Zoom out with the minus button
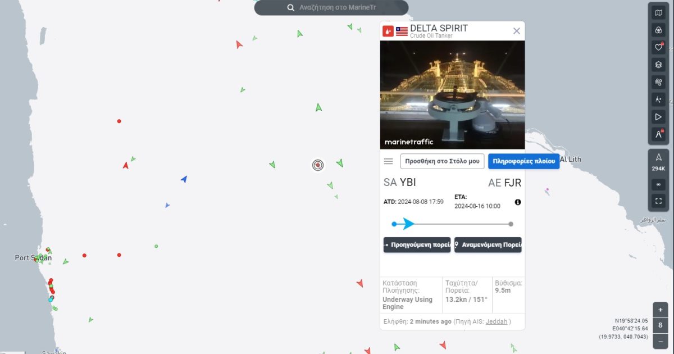The height and width of the screenshot is (354, 674). 661,342
